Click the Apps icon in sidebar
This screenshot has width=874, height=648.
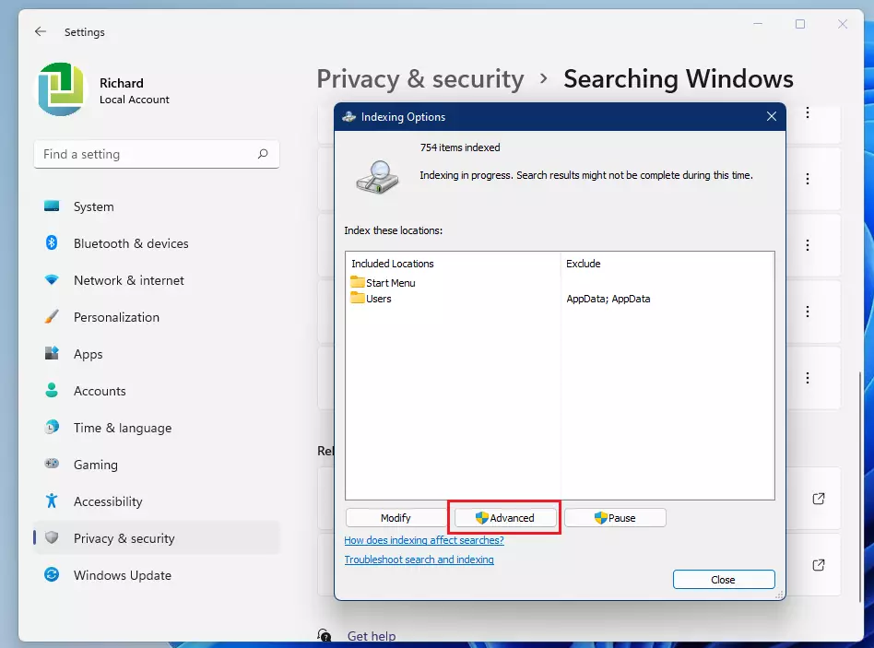[52, 353]
